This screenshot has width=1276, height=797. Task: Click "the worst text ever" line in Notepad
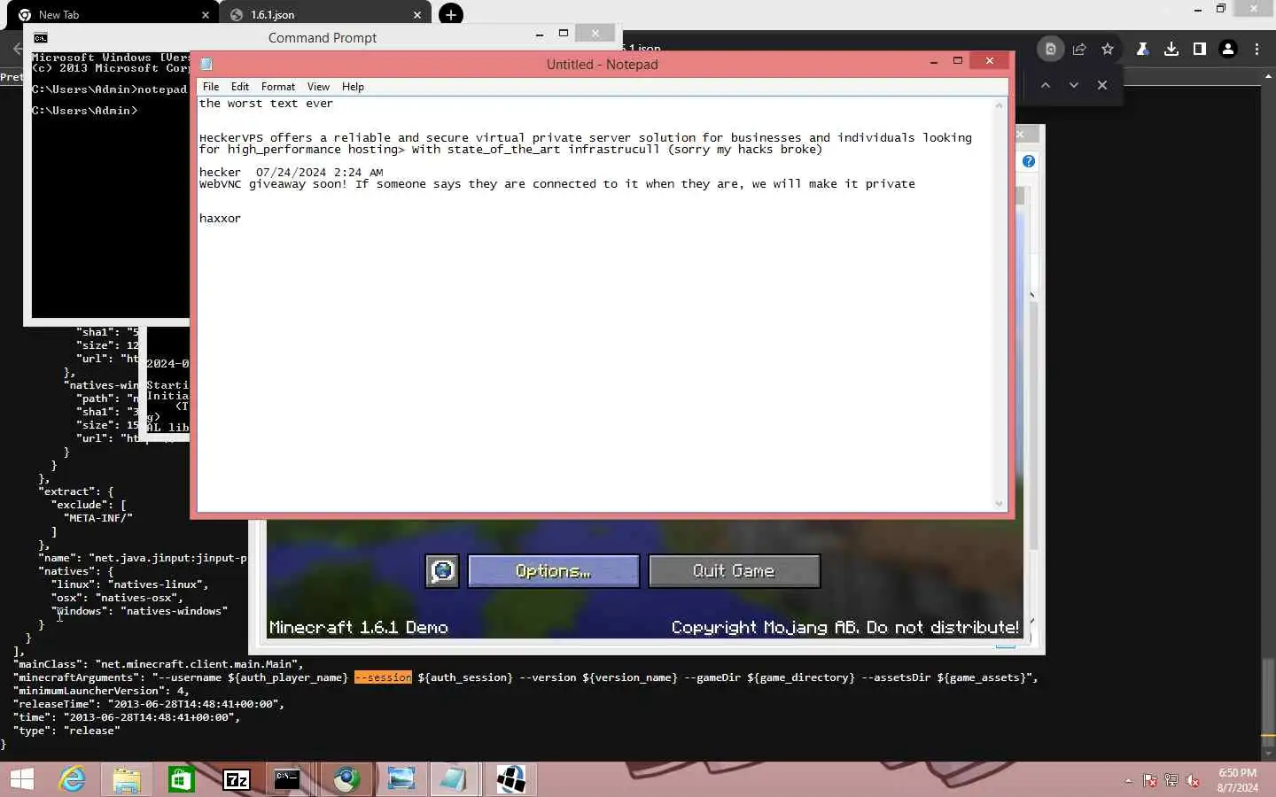pos(266,104)
